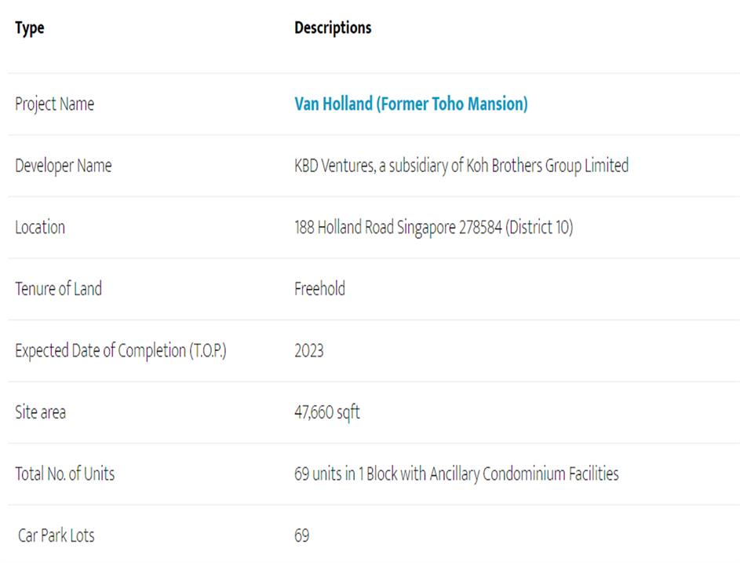The image size is (740, 563).
Task: Select the Tenure of Land label
Action: tap(58, 289)
